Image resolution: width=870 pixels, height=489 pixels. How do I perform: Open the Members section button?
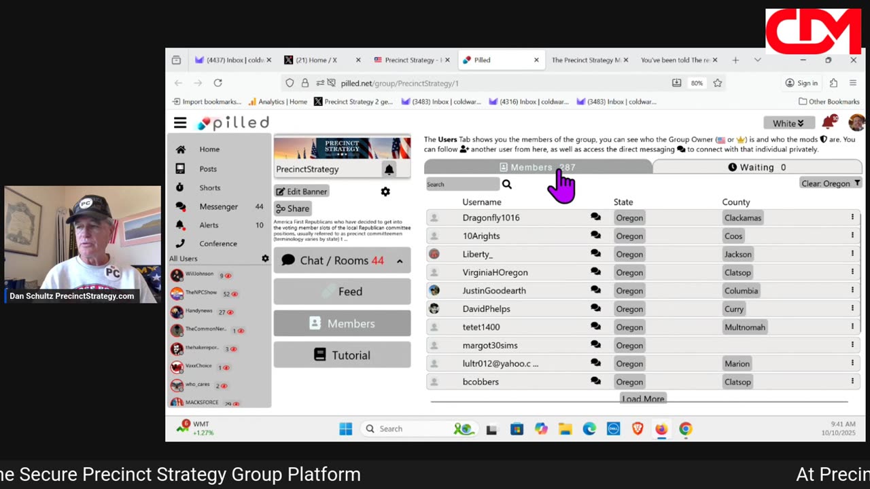click(x=342, y=323)
